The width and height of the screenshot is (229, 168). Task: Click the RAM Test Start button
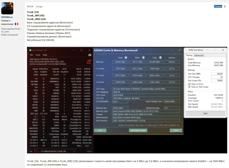coord(205,113)
